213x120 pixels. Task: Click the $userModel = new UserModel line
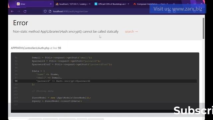[x=61, y=98]
